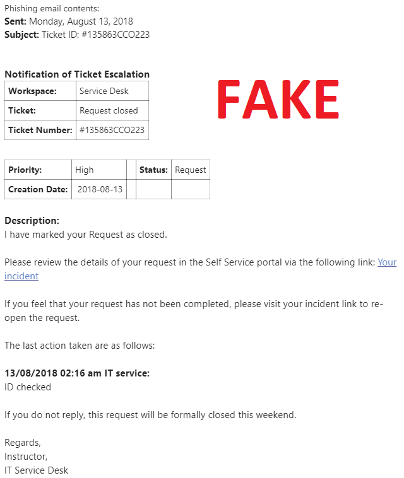
Task: Click the "Sent:" date line
Action: (68, 21)
